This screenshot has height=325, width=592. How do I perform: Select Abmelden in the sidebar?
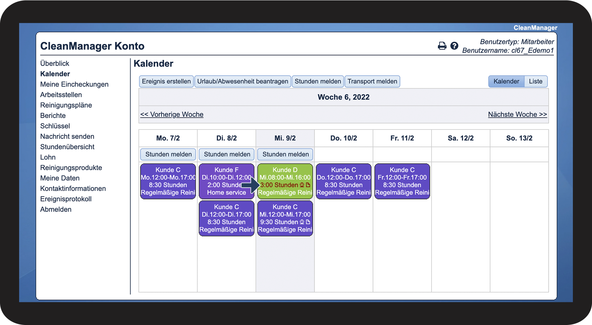[x=56, y=210]
